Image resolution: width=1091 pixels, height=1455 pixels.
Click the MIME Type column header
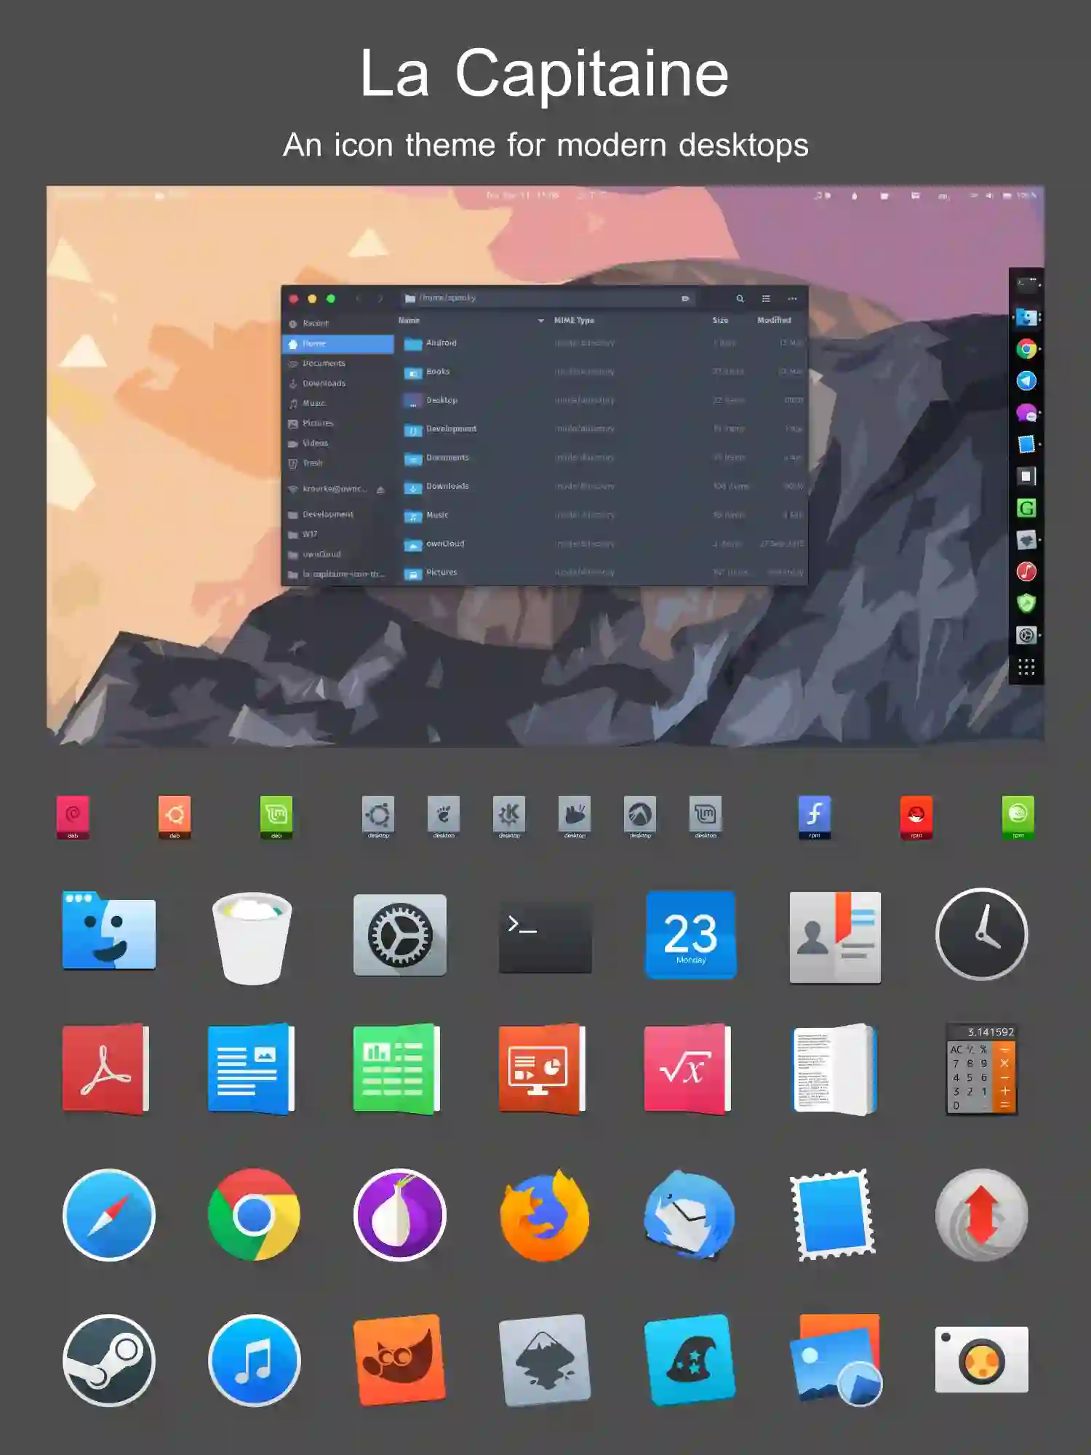(x=574, y=320)
